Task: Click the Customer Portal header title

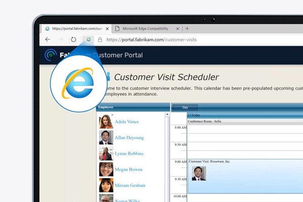Action: [118, 55]
